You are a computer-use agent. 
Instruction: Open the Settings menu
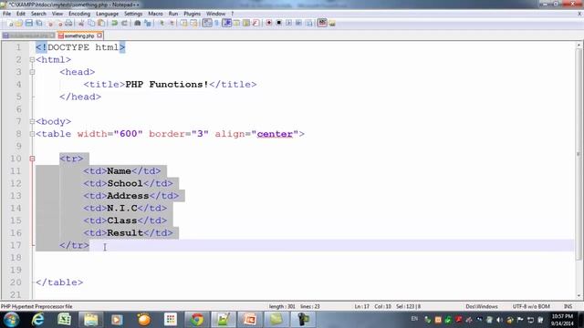(x=133, y=14)
